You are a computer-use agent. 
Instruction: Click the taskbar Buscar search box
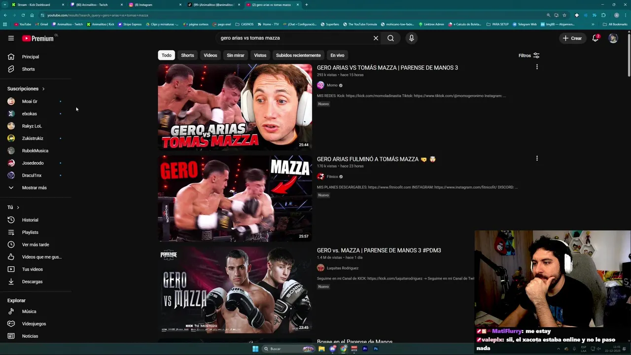[x=288, y=349]
